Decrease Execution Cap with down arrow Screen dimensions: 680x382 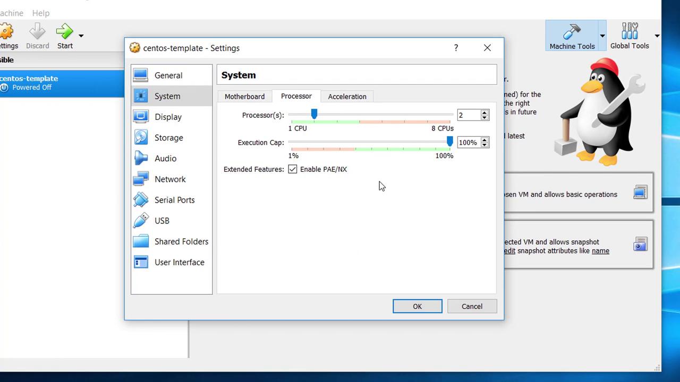point(484,145)
